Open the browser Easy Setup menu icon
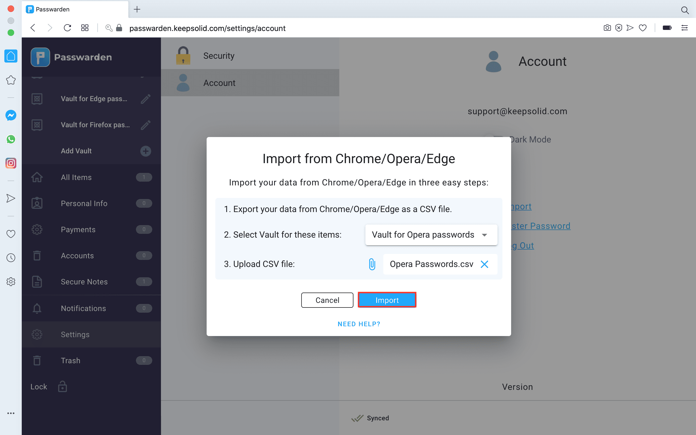The image size is (696, 435). pos(684,28)
